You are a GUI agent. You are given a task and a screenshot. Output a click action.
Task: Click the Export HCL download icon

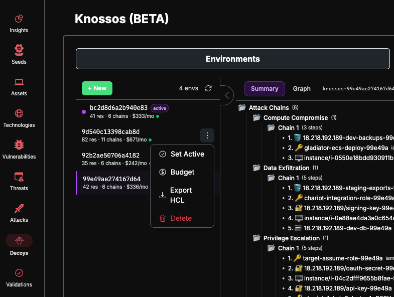[x=163, y=195]
